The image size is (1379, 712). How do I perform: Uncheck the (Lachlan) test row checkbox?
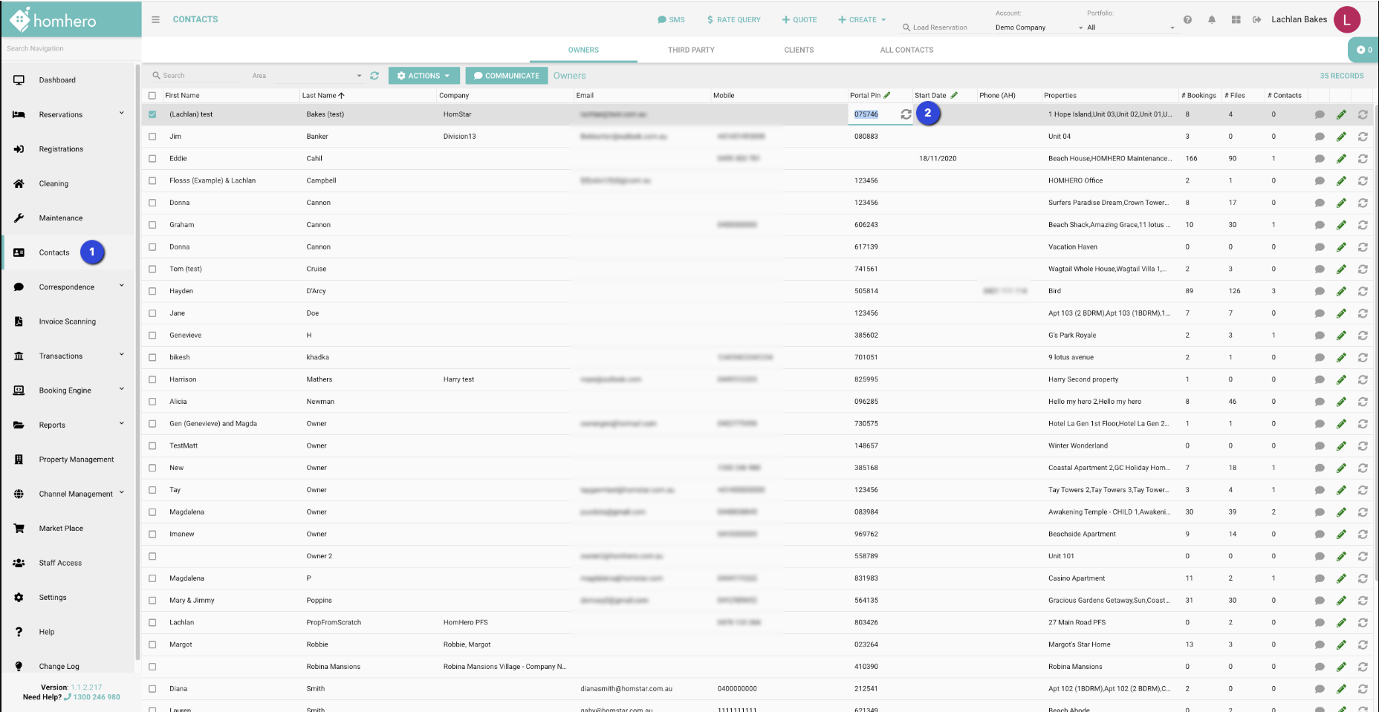click(152, 114)
